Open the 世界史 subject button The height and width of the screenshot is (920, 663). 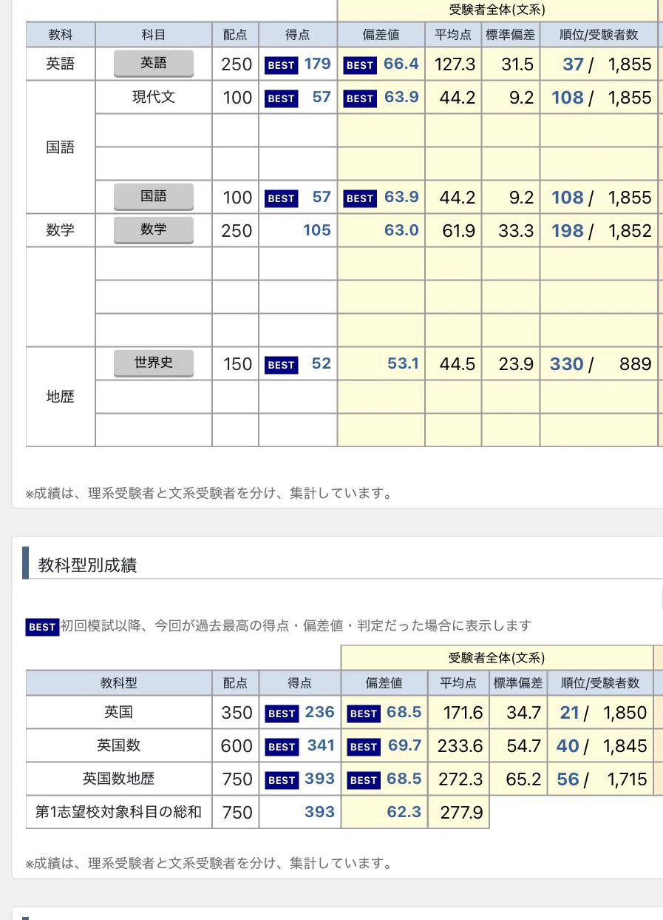click(x=154, y=363)
